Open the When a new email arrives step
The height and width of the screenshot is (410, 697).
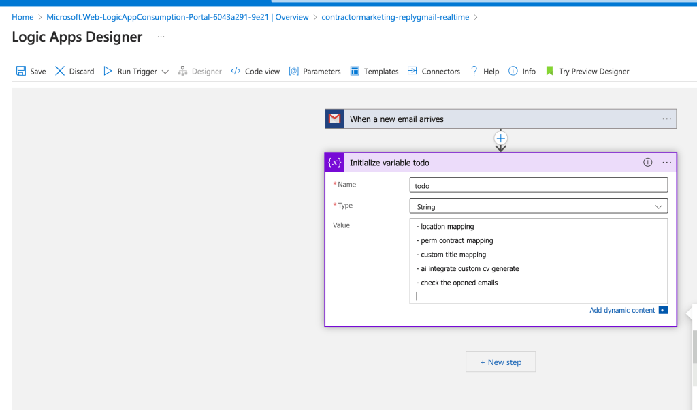point(500,119)
